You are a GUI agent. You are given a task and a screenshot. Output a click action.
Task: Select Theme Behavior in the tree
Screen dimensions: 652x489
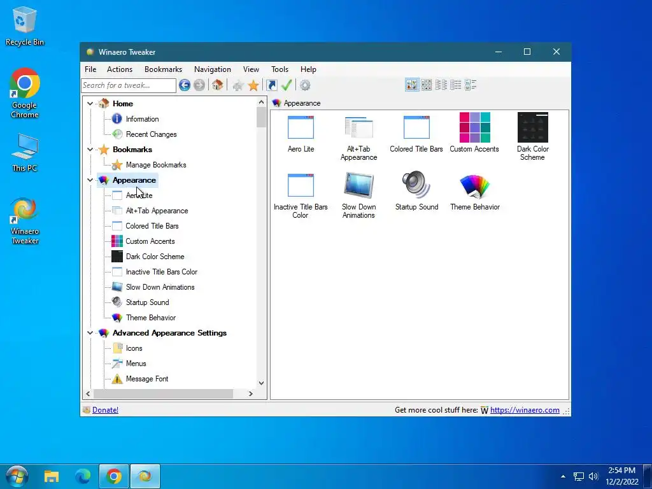[x=151, y=318]
